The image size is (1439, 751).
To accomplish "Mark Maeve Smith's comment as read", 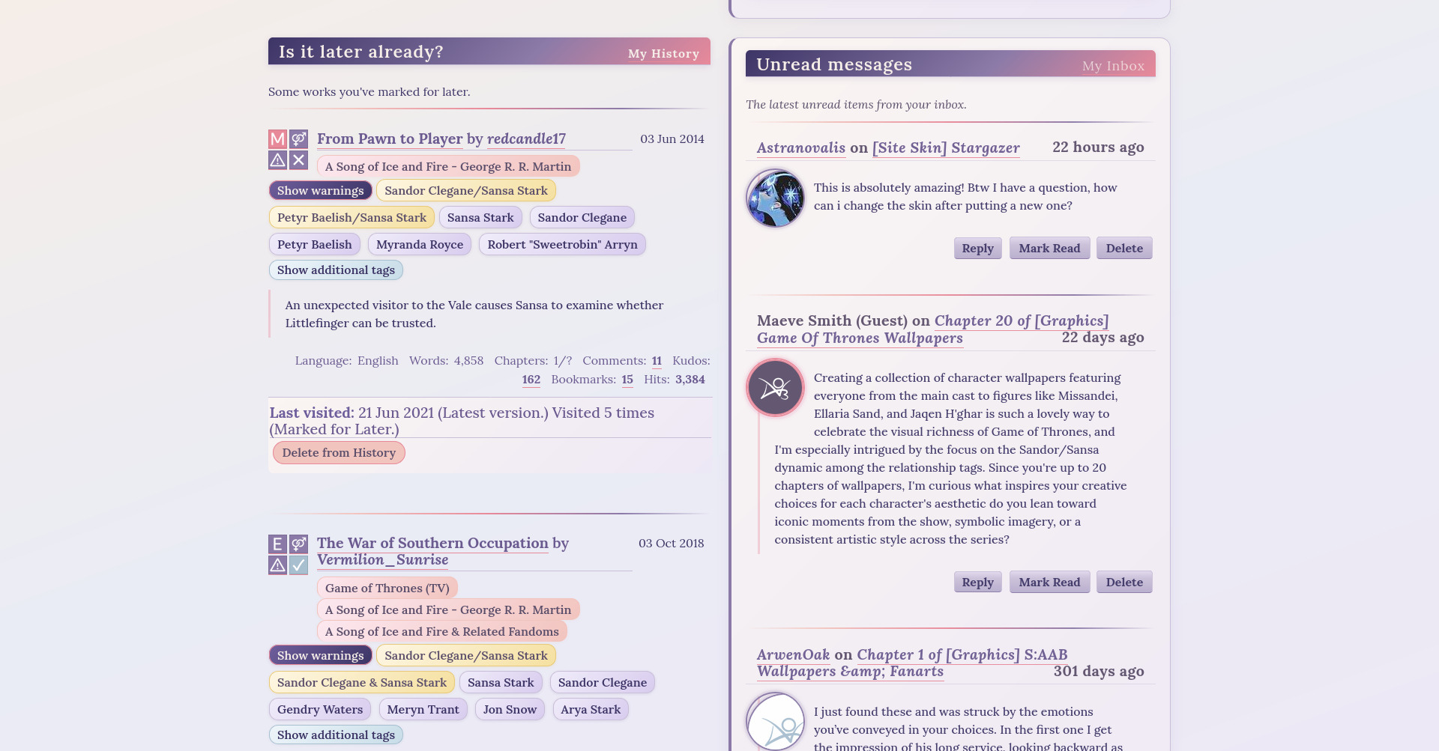I will pyautogui.click(x=1049, y=582).
